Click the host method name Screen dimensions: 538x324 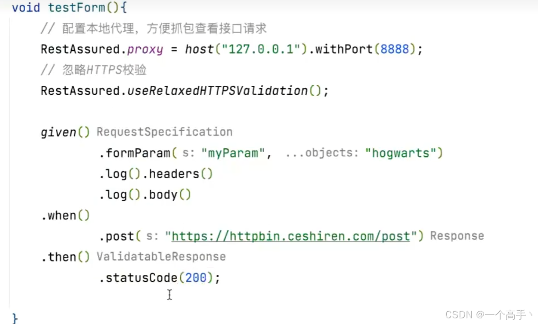[x=199, y=49]
